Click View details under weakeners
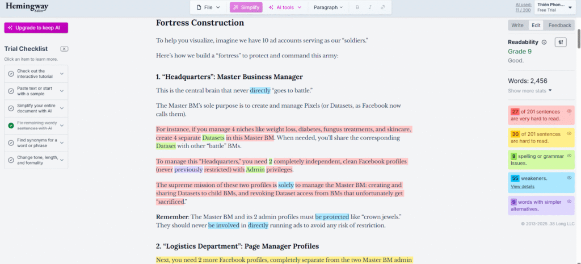 [x=523, y=187]
